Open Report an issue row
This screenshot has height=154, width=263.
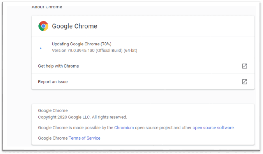[143, 82]
